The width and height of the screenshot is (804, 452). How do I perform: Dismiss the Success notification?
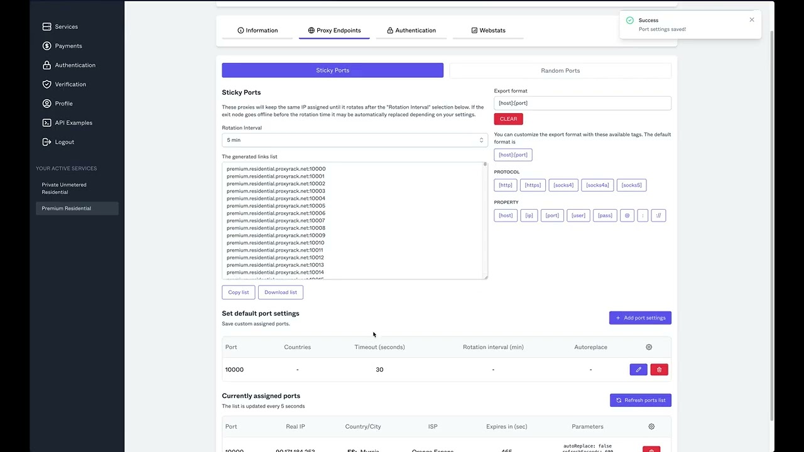click(x=751, y=20)
